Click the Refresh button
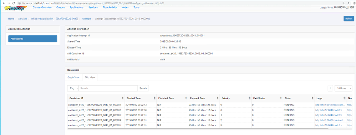 click(349, 19)
